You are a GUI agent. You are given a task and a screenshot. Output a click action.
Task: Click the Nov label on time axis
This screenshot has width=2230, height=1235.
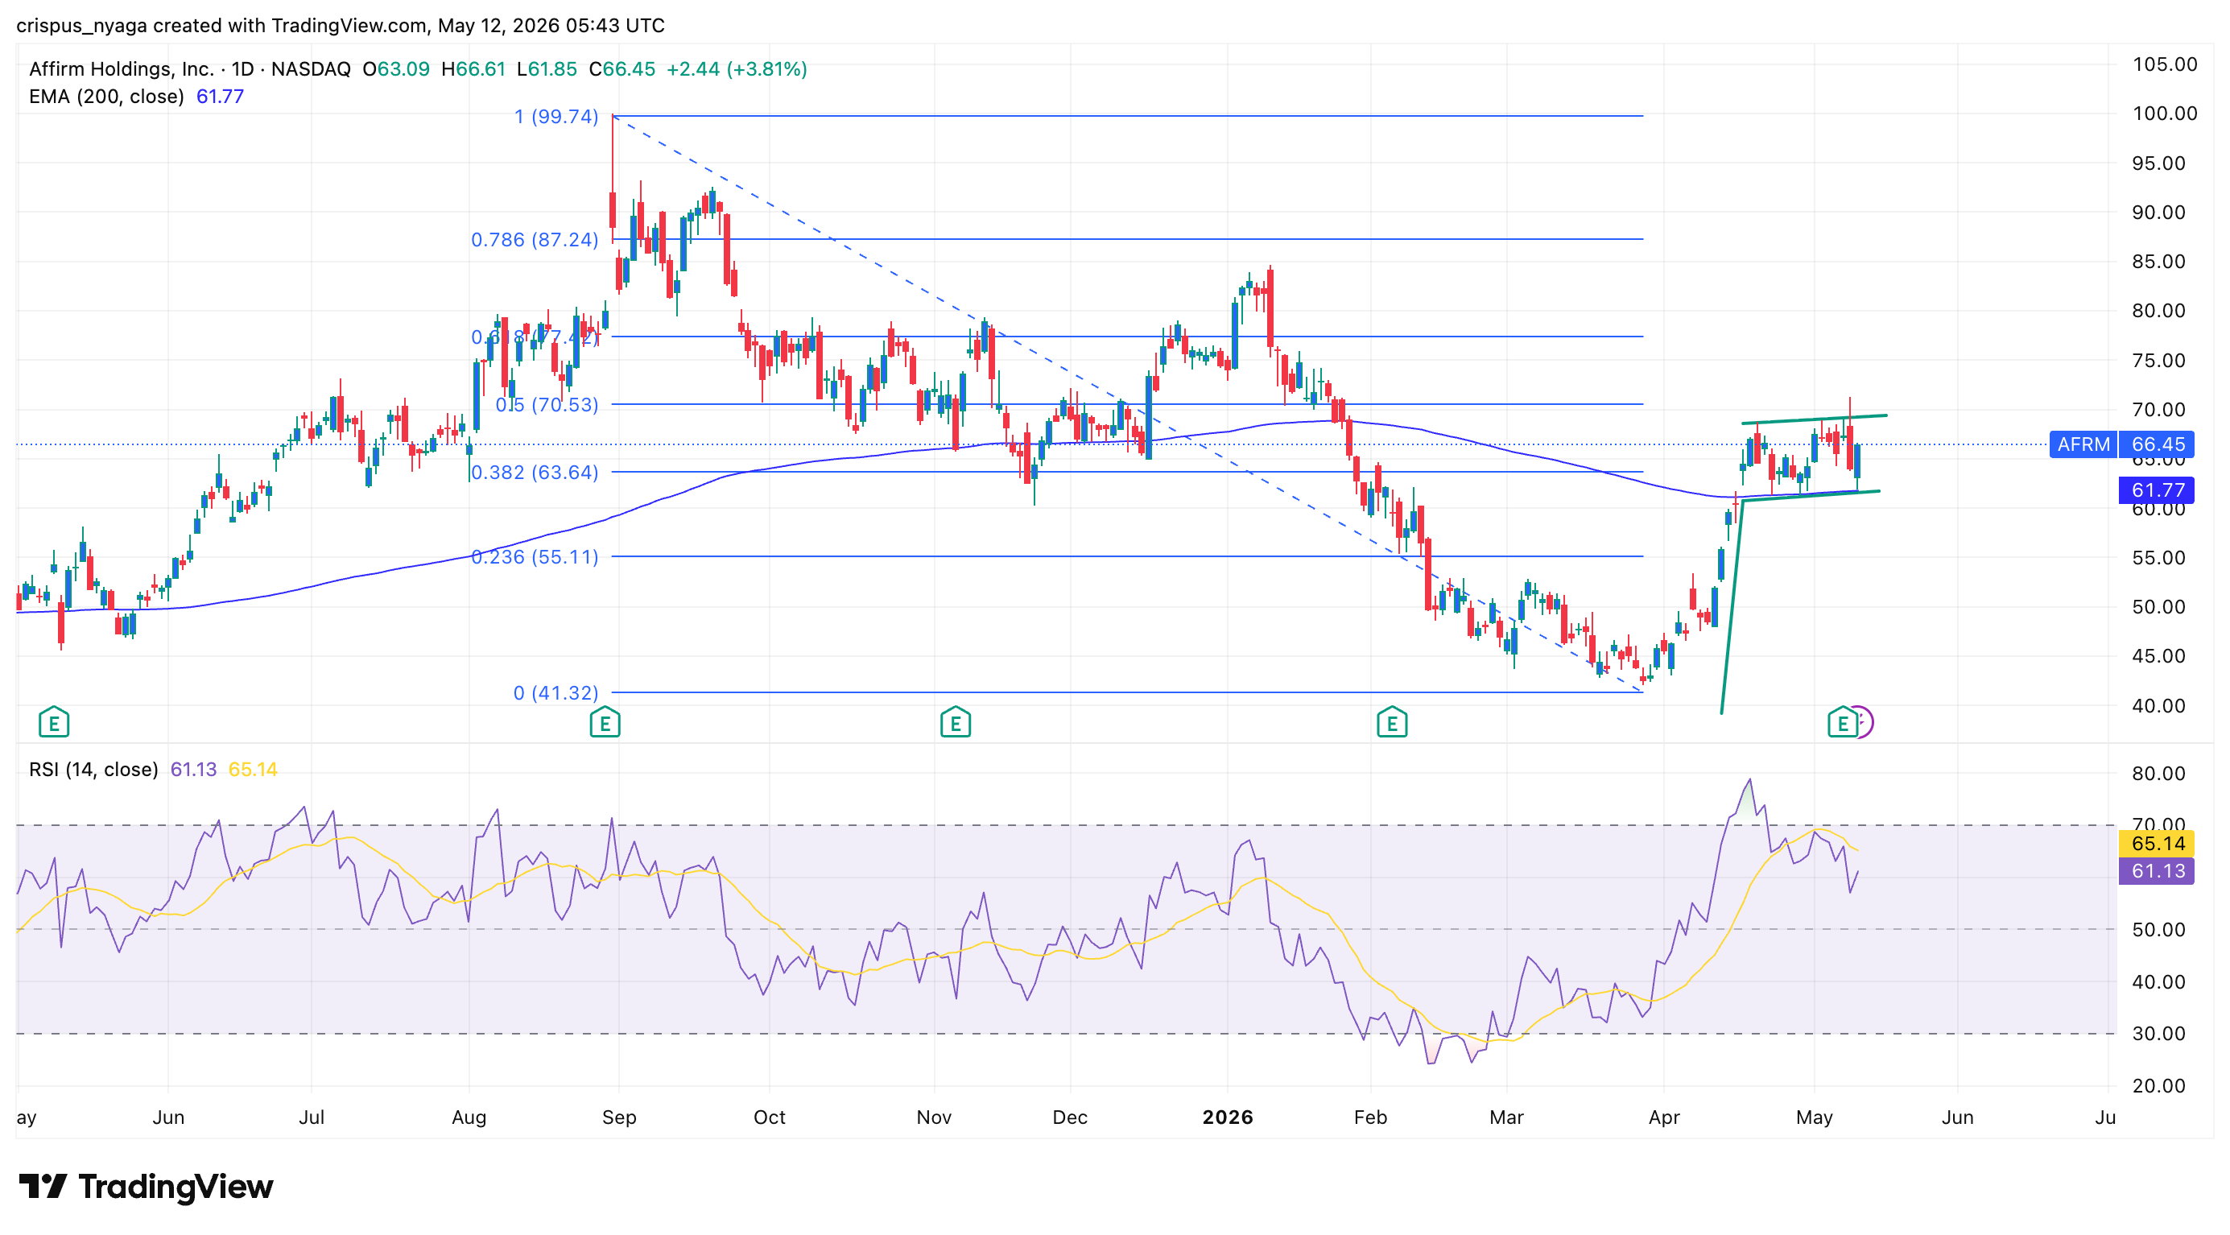tap(934, 1117)
